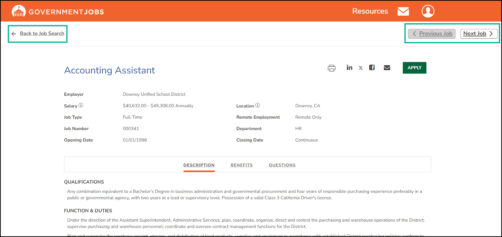Image resolution: width=502 pixels, height=237 pixels.
Task: Share job on Facebook
Action: [372, 67]
